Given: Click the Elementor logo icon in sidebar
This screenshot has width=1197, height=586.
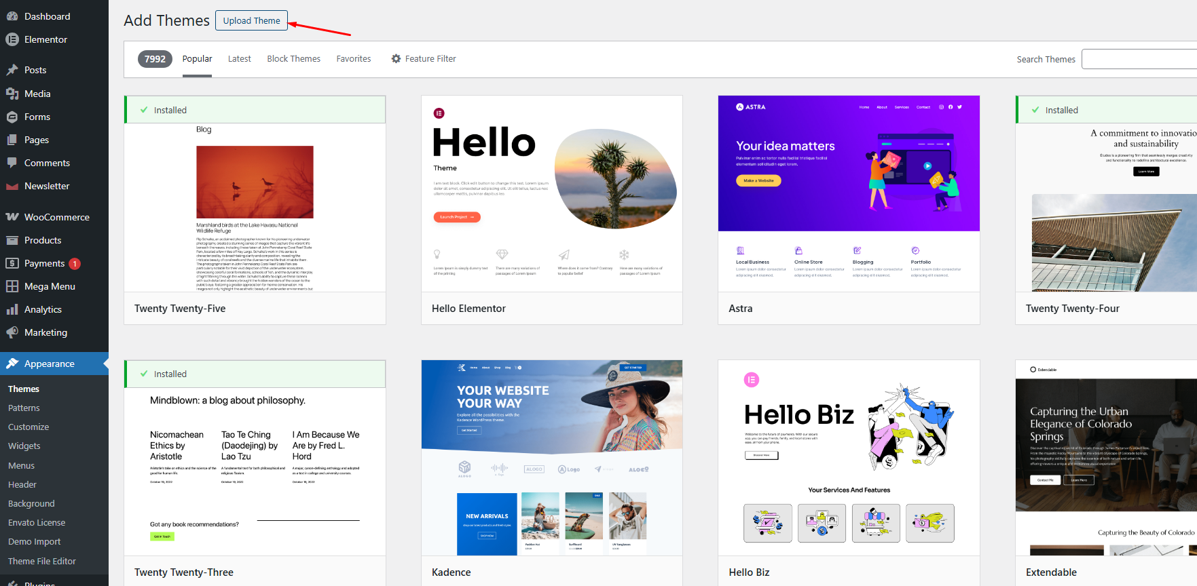Looking at the screenshot, I should coord(12,39).
